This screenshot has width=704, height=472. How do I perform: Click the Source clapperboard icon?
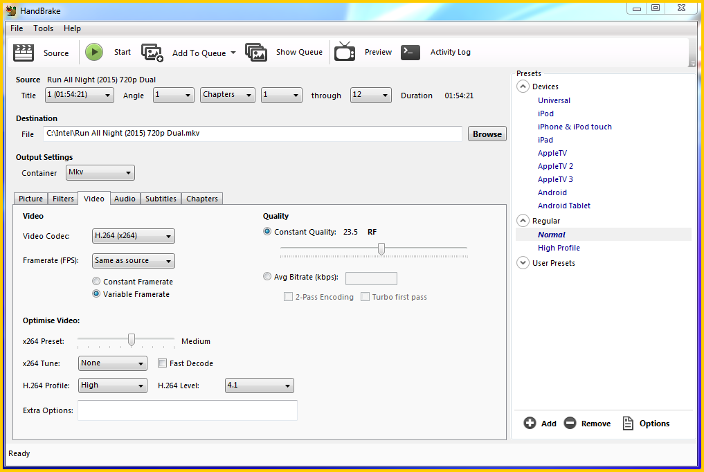(24, 53)
